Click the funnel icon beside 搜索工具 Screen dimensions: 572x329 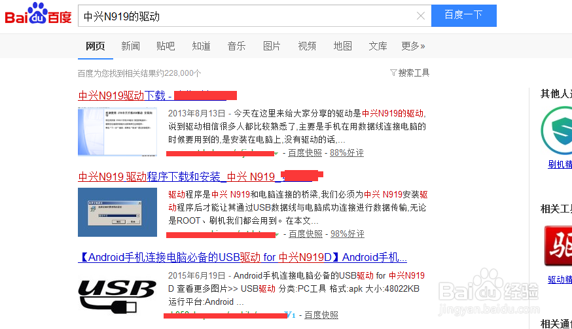point(393,73)
